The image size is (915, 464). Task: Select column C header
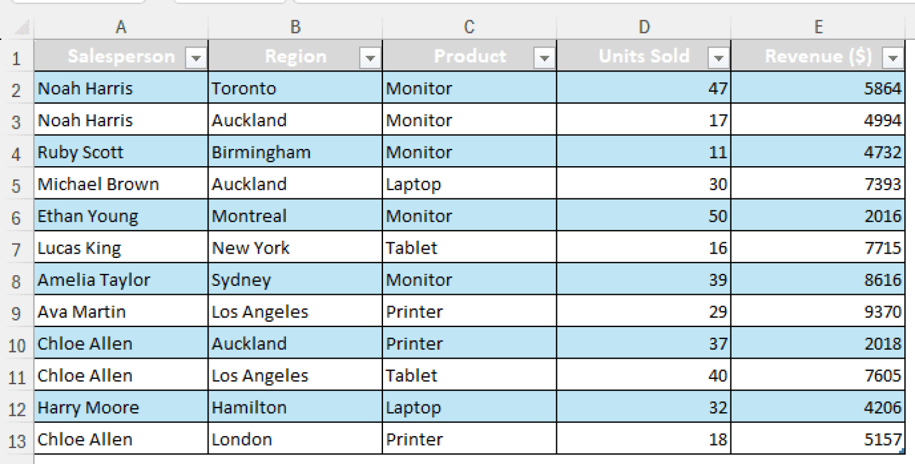tap(469, 27)
